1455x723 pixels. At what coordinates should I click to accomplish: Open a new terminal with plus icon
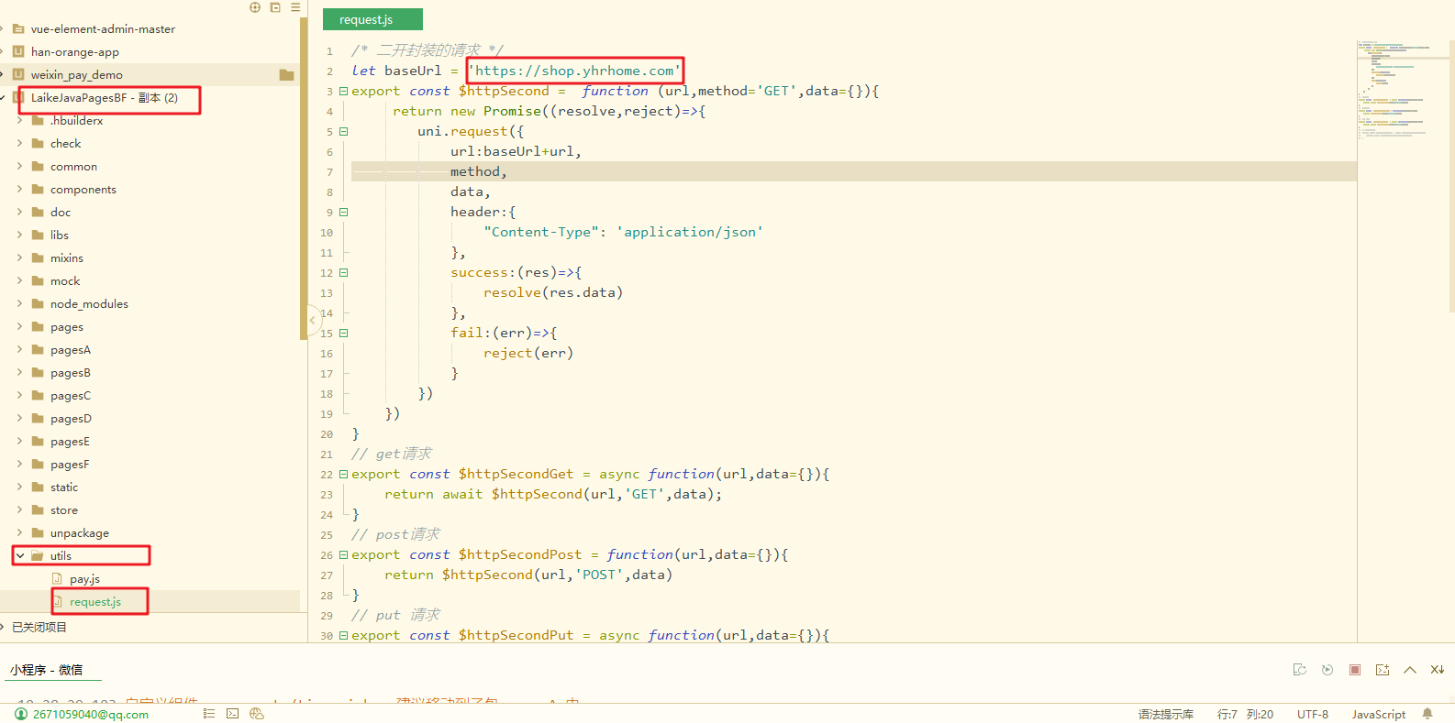[x=1383, y=670]
